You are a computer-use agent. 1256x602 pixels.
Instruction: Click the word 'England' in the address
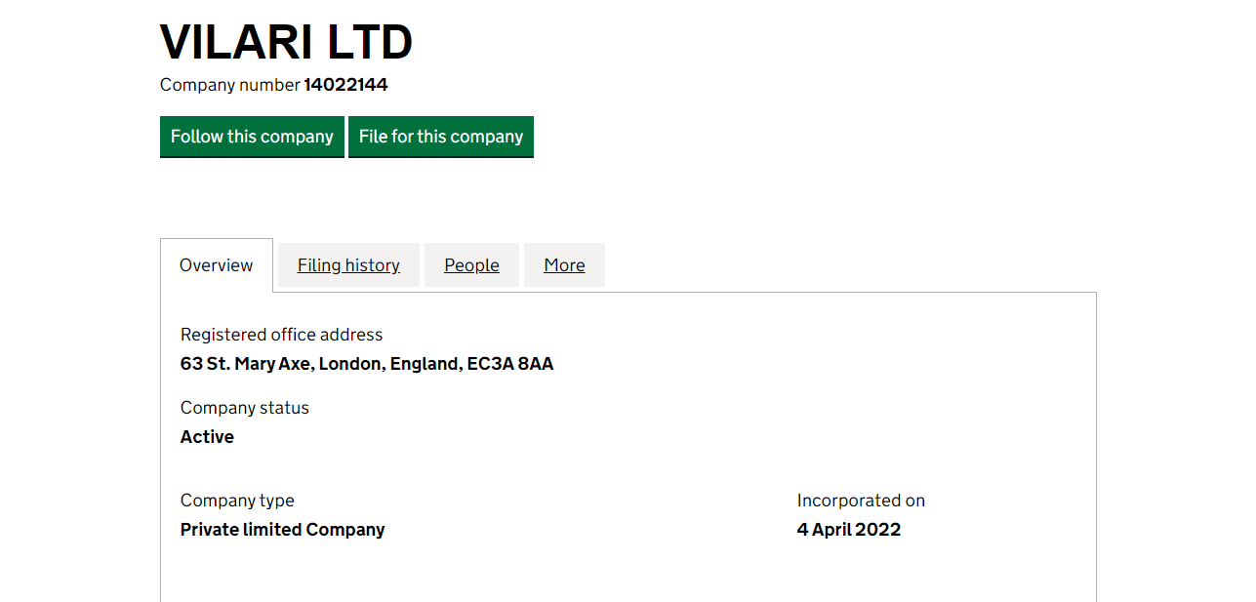click(x=425, y=364)
